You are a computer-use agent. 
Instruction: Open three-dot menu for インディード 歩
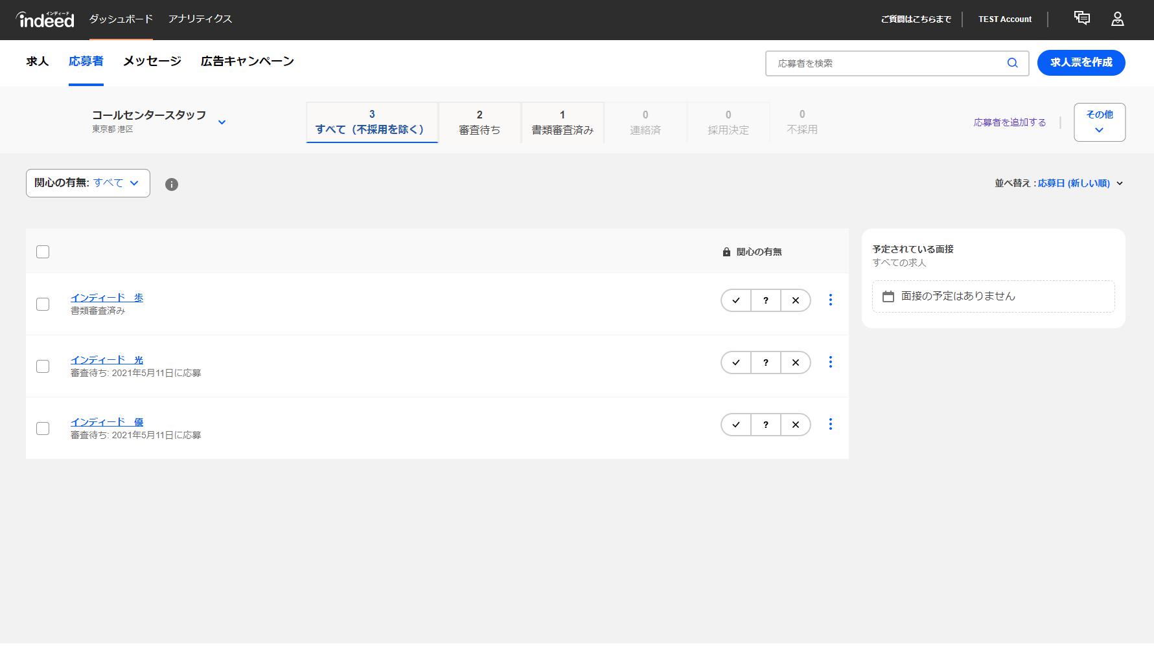point(830,300)
